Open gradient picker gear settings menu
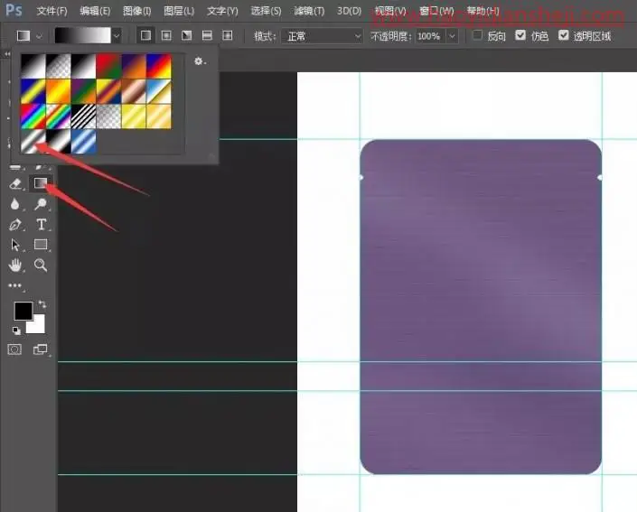 [200, 61]
